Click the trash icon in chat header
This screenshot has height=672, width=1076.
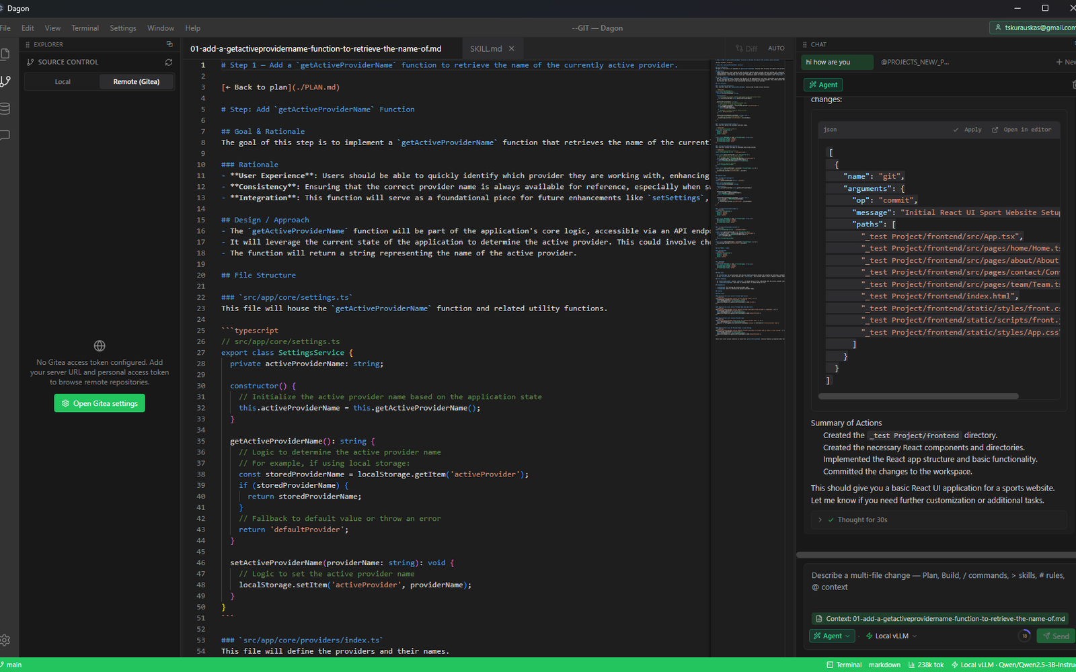[1073, 85]
